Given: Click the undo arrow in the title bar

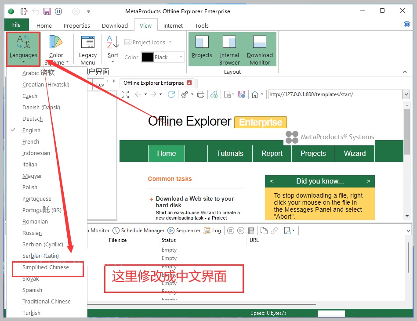Looking at the screenshot, I should click(36, 11).
